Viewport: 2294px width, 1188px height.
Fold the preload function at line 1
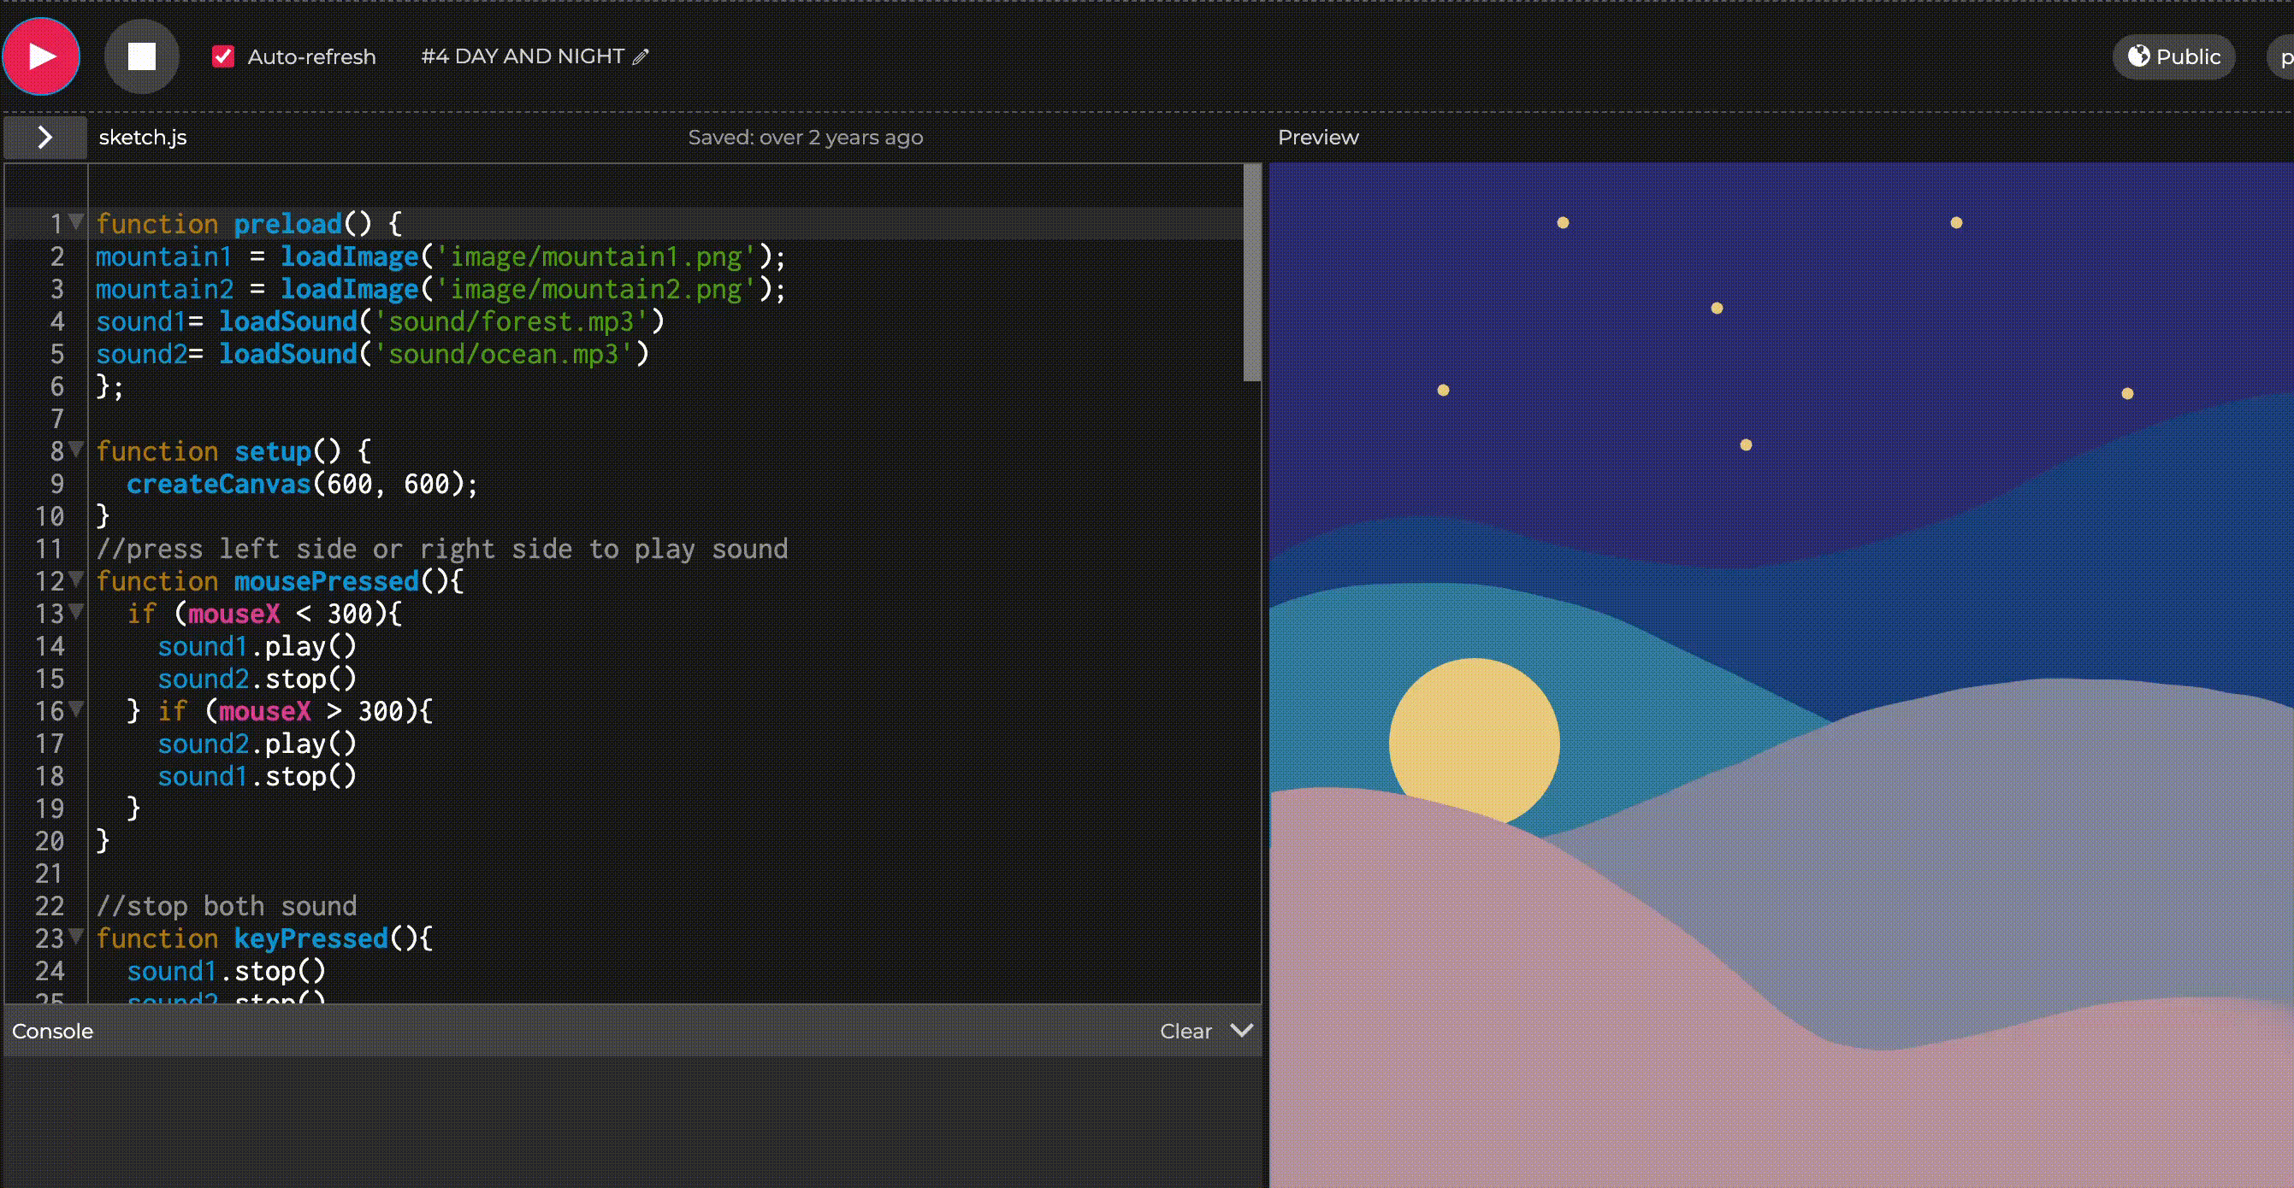click(x=77, y=221)
